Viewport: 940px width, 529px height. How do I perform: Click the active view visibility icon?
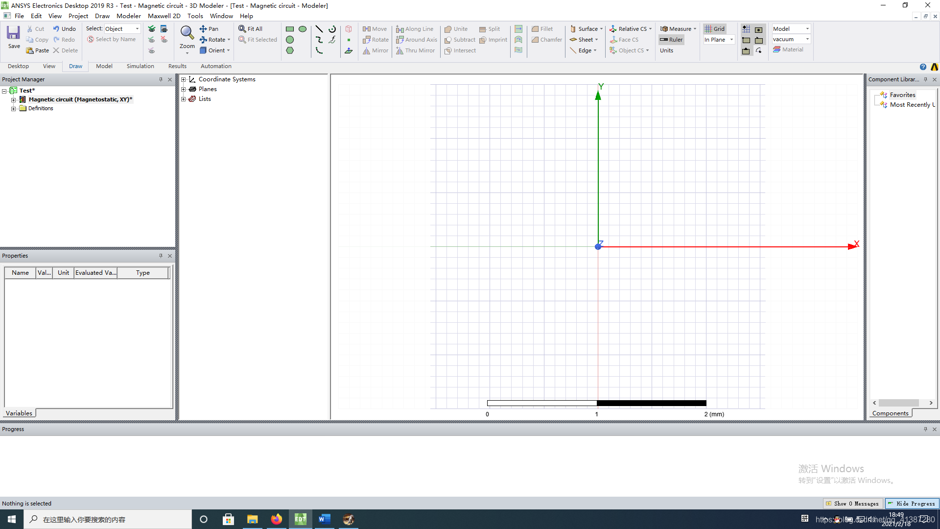coord(164,29)
